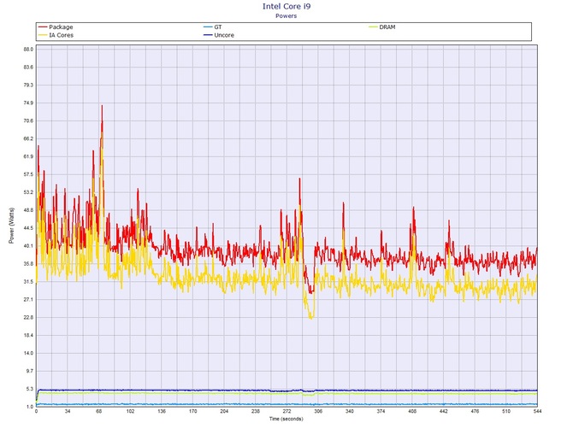Image resolution: width=573 pixels, height=429 pixels.
Task: Click the 22.8 power axis value
Action: [x=29, y=318]
